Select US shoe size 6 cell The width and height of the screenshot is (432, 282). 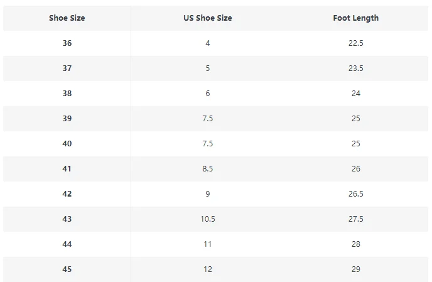(207, 94)
